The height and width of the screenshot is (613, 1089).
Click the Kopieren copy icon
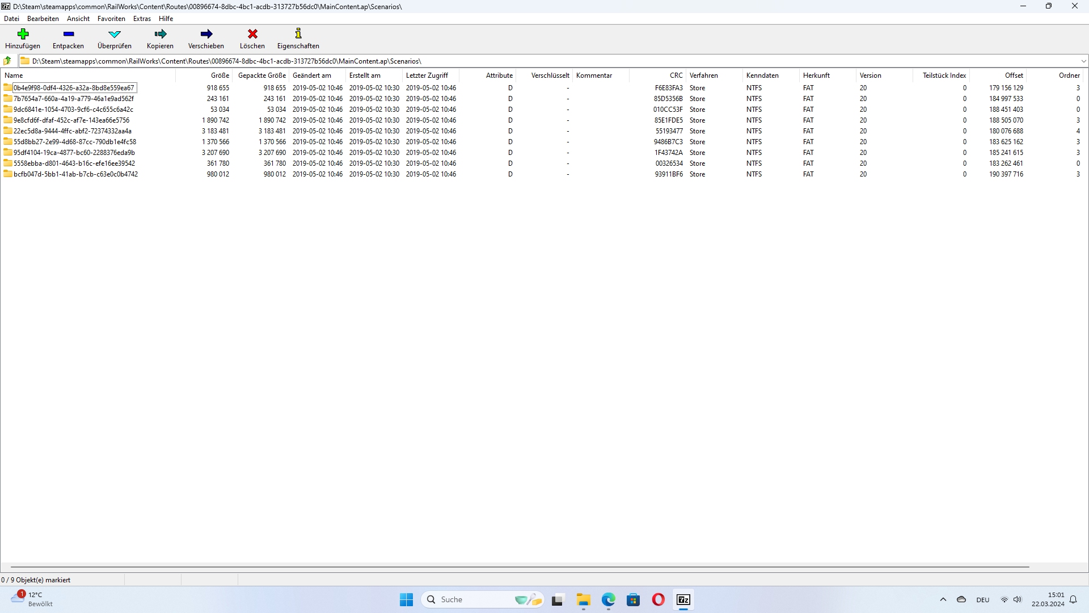click(x=160, y=34)
